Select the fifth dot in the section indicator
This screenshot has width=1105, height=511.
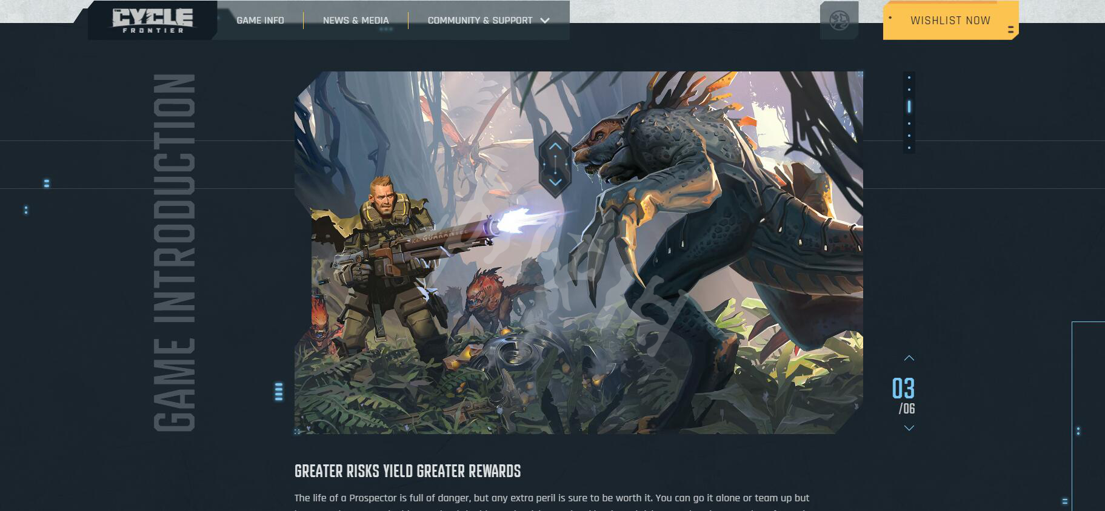point(909,136)
